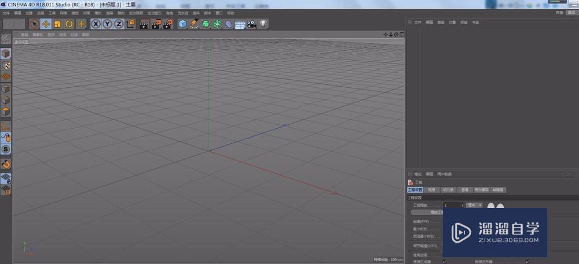Open the 文件 menu in main menubar
Screen dimensions: 579x264
6,13
